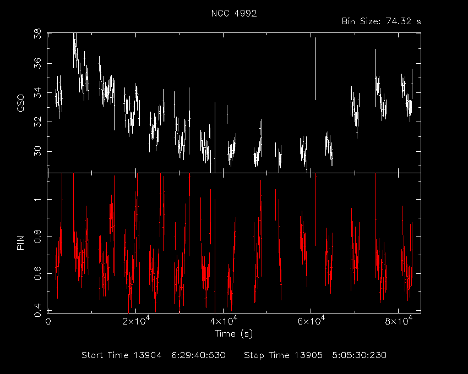The width and height of the screenshot is (468, 374).
Task: Click the time axis label "2×10^4"
Action: click(136, 321)
